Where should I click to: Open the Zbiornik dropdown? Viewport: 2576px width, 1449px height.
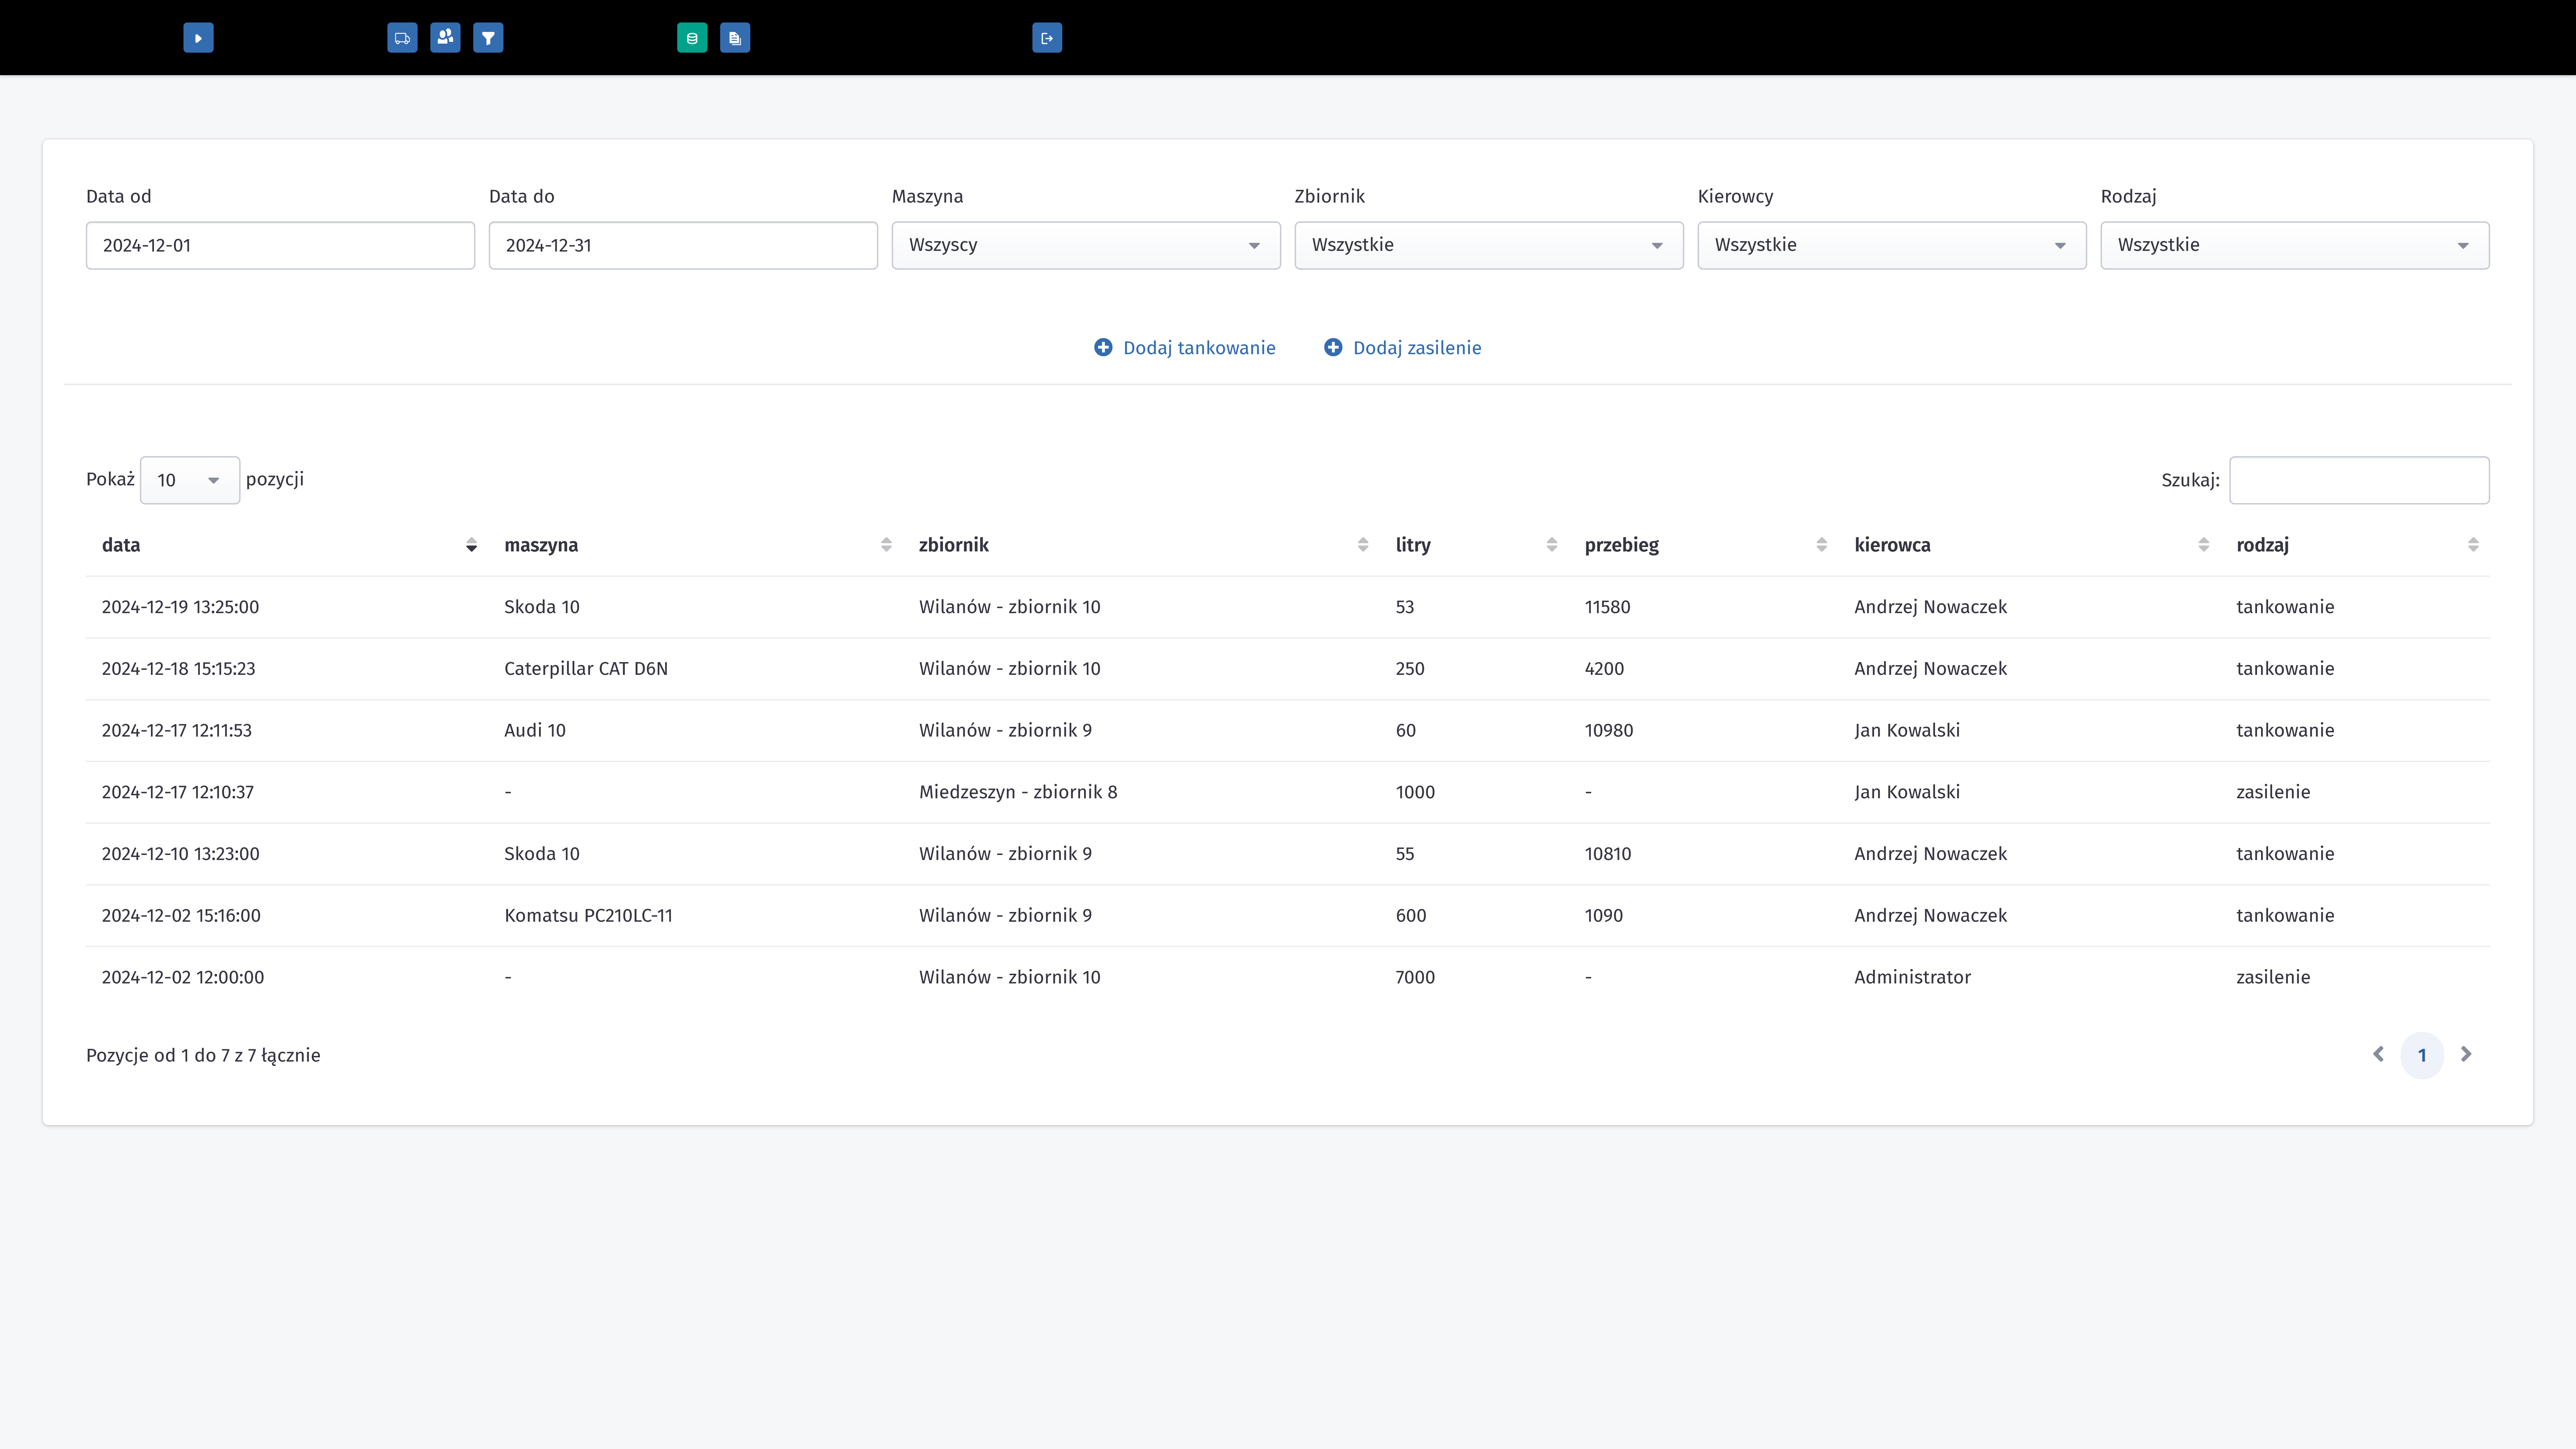click(x=1489, y=245)
